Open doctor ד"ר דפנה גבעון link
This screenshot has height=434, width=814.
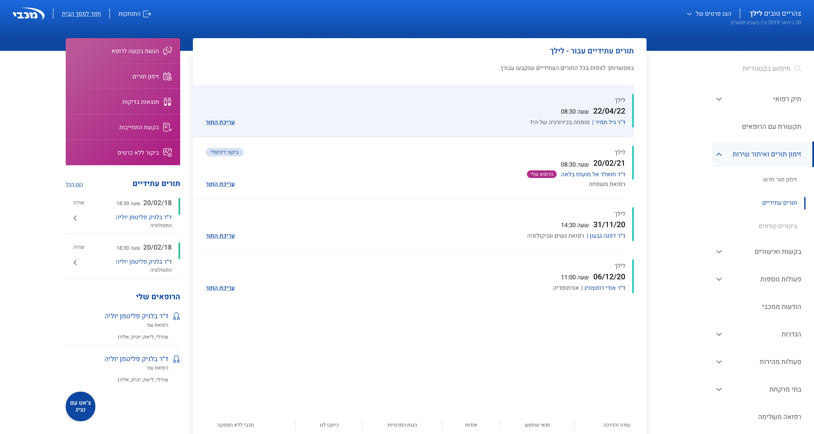click(x=608, y=236)
